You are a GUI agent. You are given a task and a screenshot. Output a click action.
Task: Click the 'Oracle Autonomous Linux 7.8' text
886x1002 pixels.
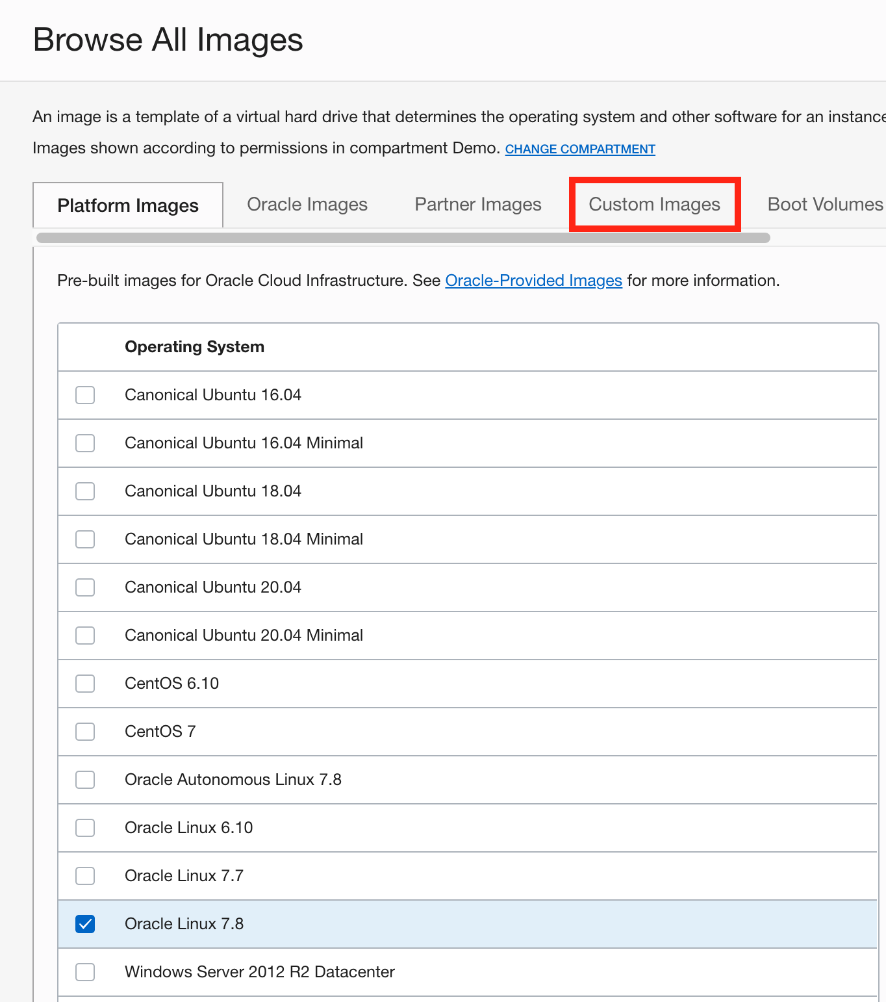233,780
